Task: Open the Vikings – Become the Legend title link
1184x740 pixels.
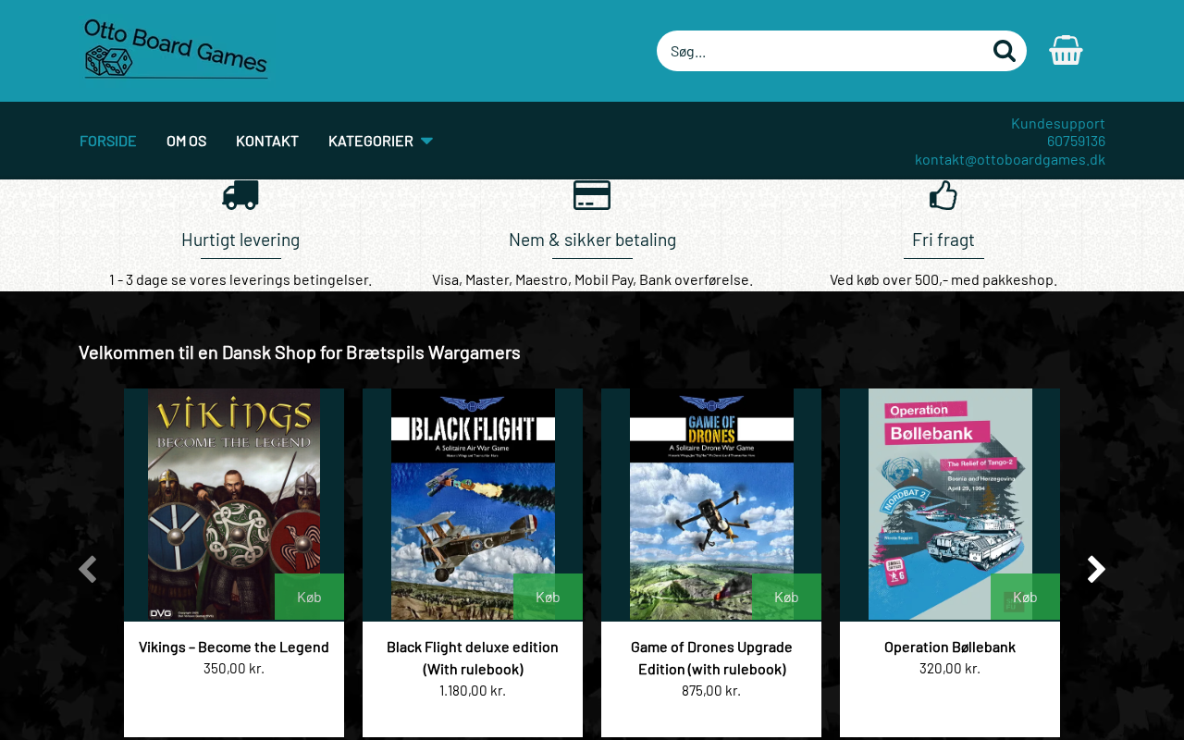Action: (x=234, y=647)
